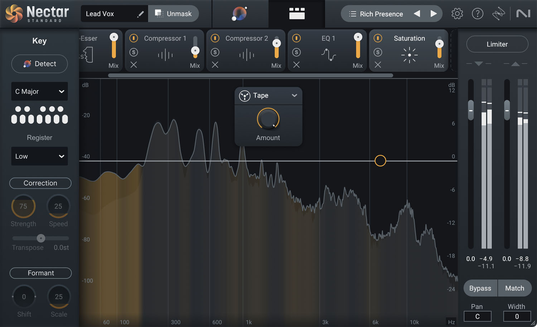Click the Transpose slider handle
Screen dimensions: 537x327
(x=41, y=238)
